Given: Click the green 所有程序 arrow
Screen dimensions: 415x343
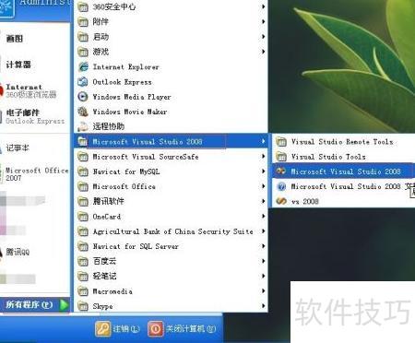Looking at the screenshot, I should pos(64,305).
